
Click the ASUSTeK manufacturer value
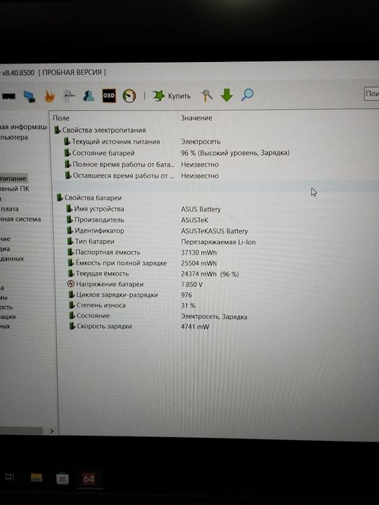(x=195, y=220)
